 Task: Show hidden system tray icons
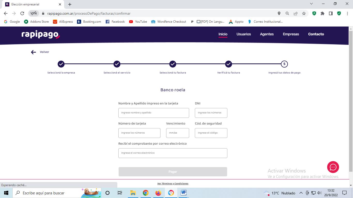301,193
